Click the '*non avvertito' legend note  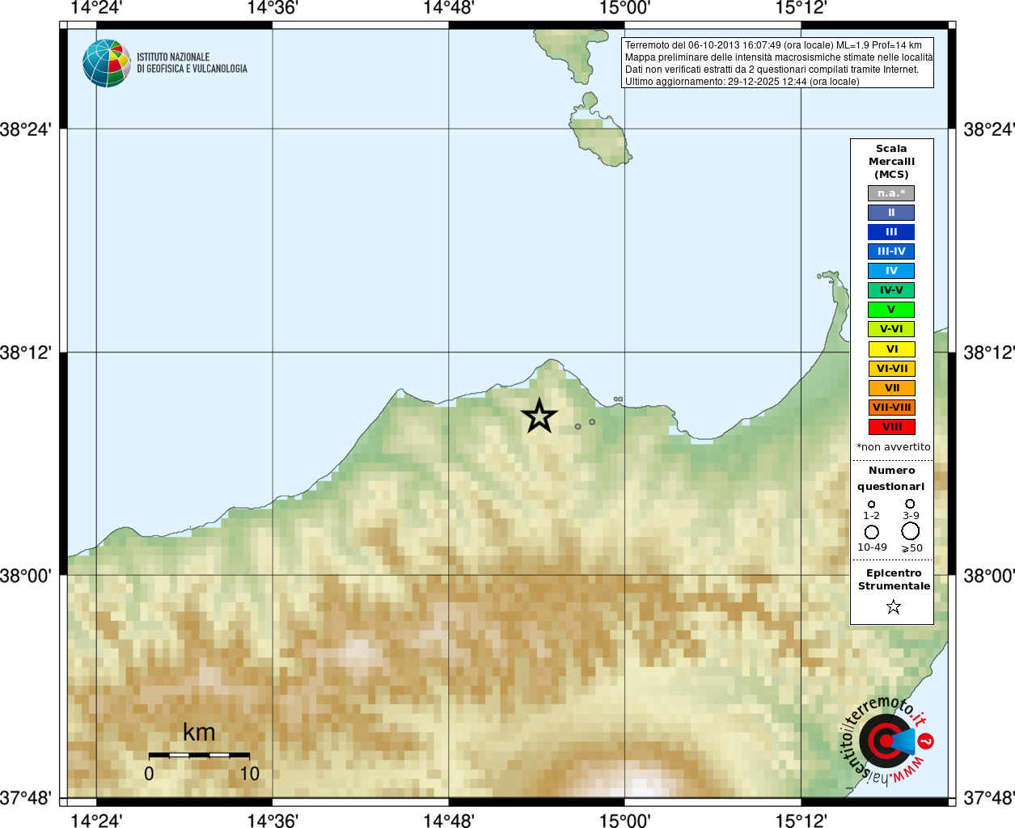click(x=893, y=446)
